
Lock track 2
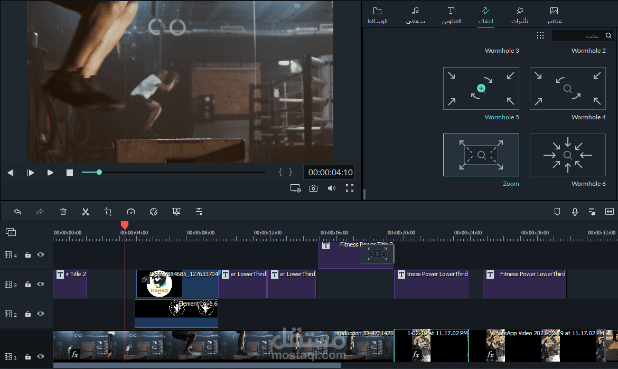tap(27, 314)
